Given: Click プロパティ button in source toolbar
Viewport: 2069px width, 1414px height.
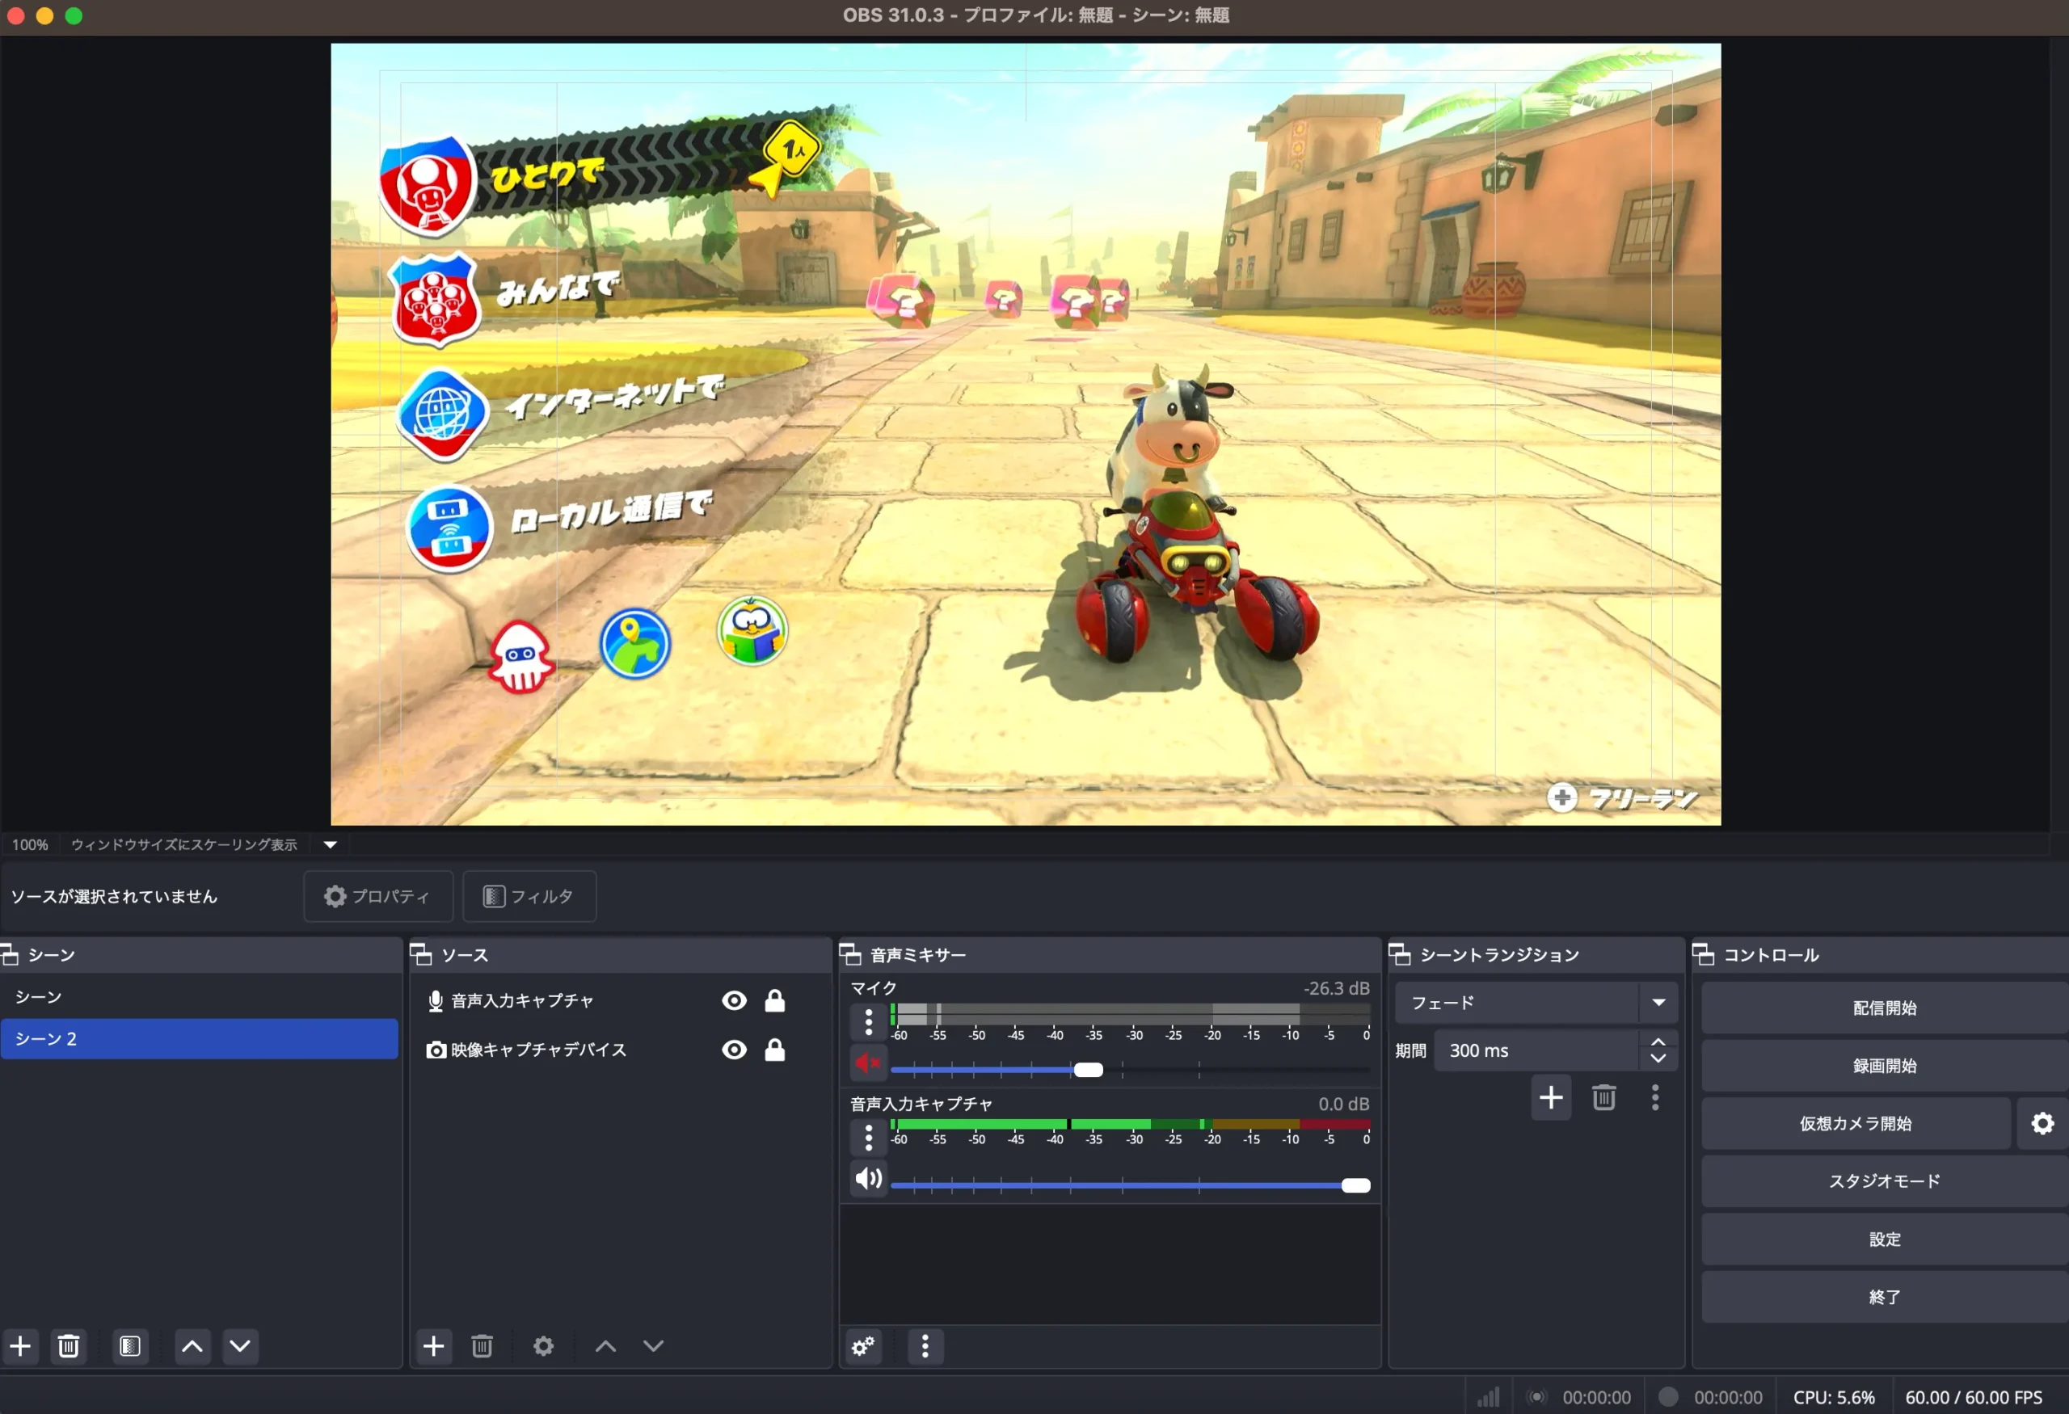Looking at the screenshot, I should coord(378,896).
